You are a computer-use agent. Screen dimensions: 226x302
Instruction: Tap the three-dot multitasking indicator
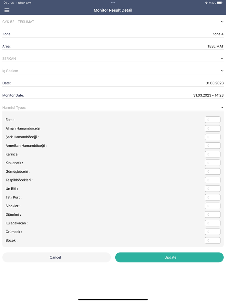coord(113,3)
